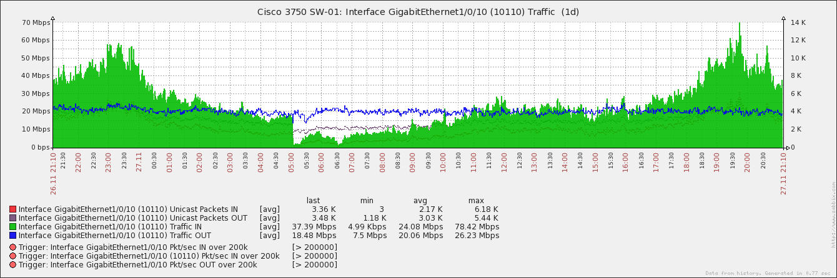Click the 3.36 K last value
Image resolution: width=837 pixels, height=278 pixels.
324,209
